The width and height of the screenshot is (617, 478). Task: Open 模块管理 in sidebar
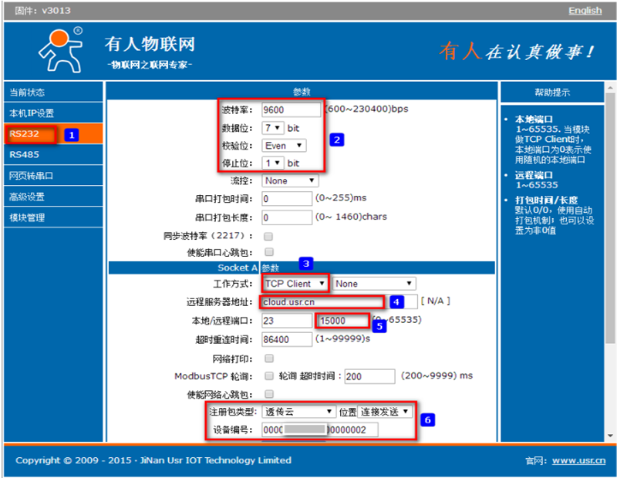pos(27,217)
